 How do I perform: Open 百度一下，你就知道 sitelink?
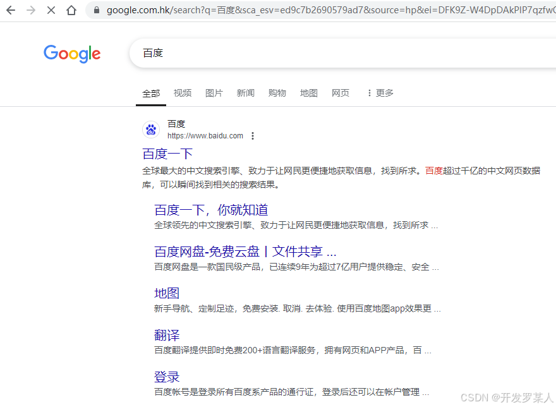coord(211,210)
